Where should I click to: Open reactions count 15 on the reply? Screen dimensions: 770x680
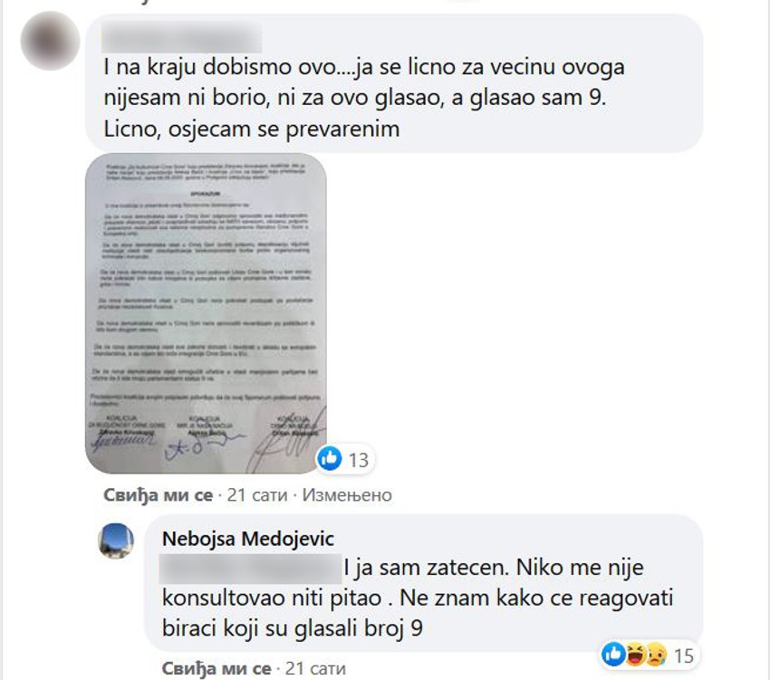[684, 656]
